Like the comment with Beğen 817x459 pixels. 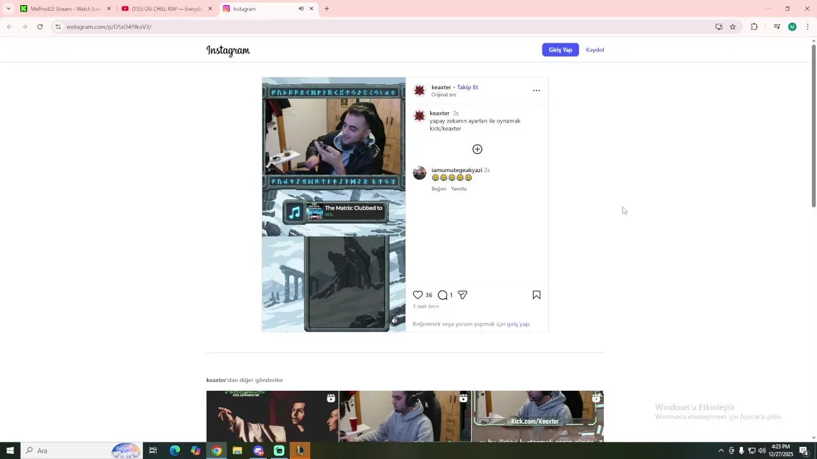[x=438, y=189]
